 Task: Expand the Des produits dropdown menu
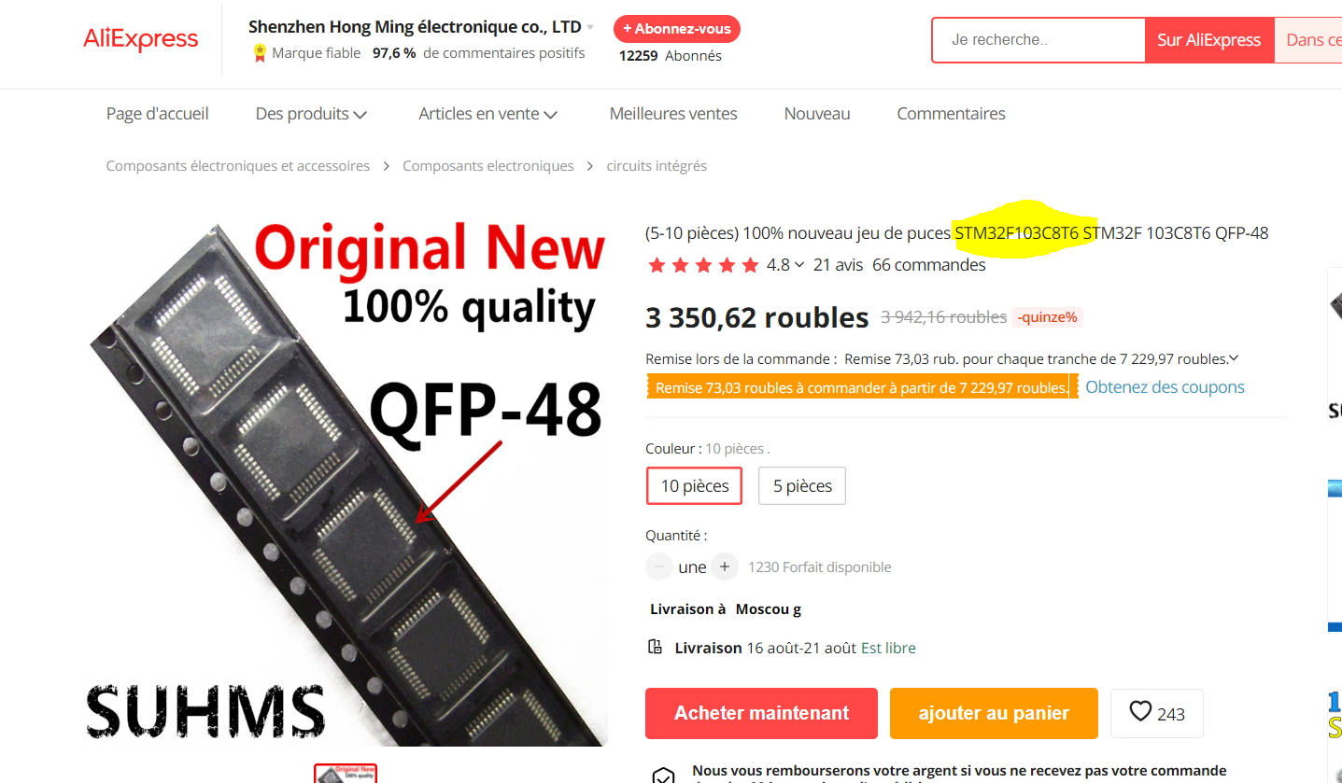[312, 114]
